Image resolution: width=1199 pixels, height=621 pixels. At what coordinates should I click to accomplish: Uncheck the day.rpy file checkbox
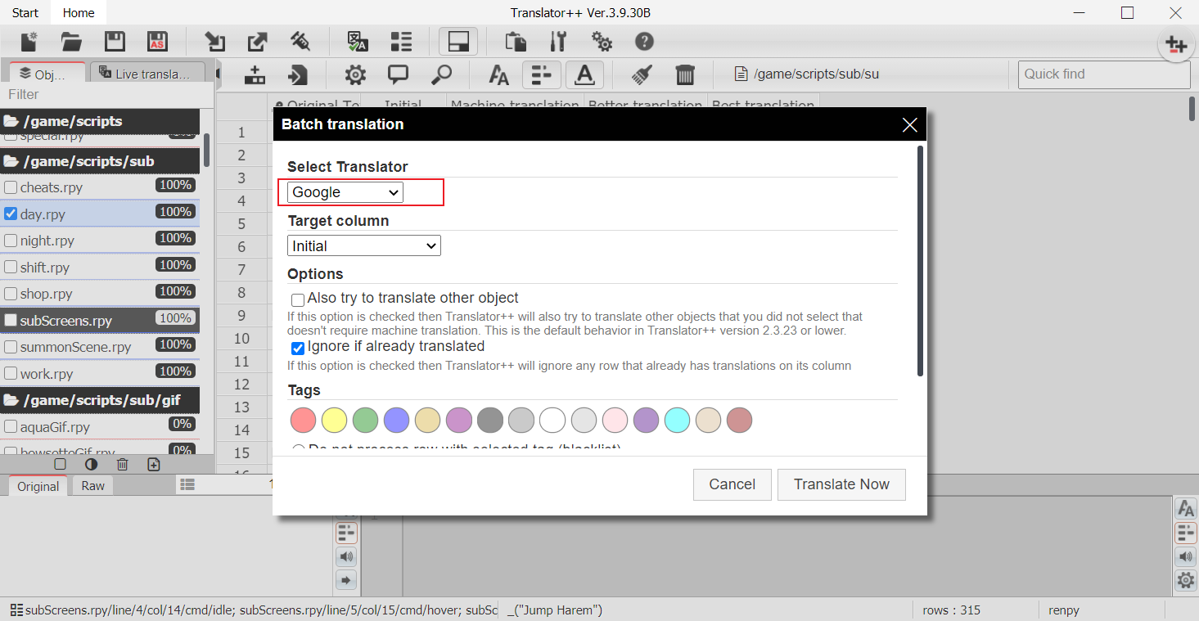11,214
